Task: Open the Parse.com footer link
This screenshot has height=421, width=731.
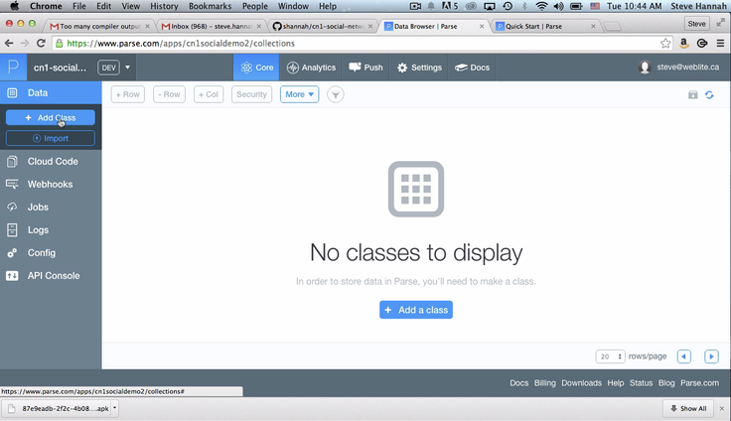Action: point(699,382)
